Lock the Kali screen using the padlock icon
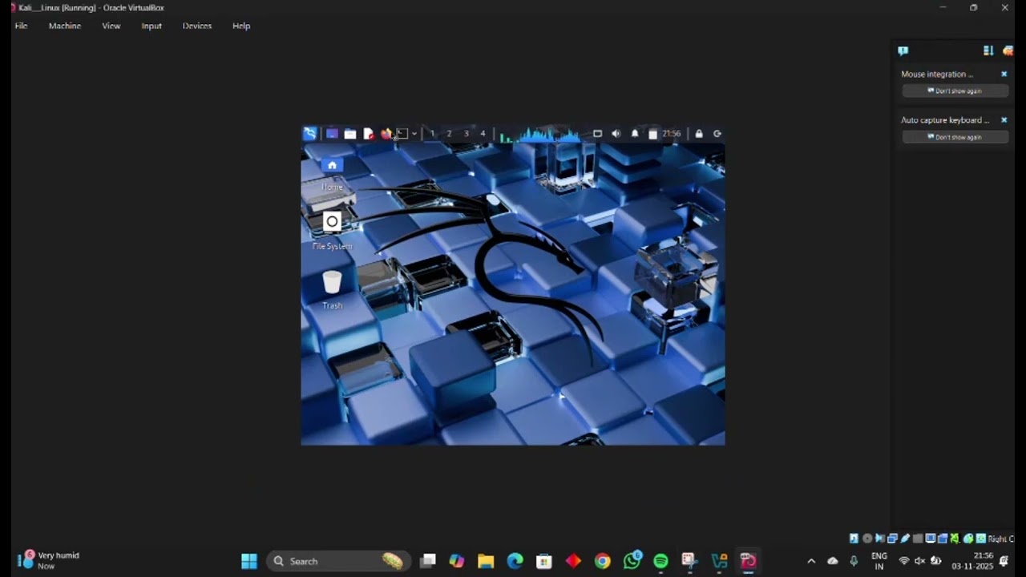Screen dimensions: 1026x577 pos(699,134)
